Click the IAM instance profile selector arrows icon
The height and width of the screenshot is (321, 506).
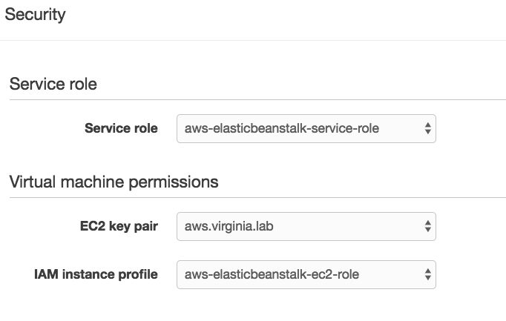tap(428, 274)
